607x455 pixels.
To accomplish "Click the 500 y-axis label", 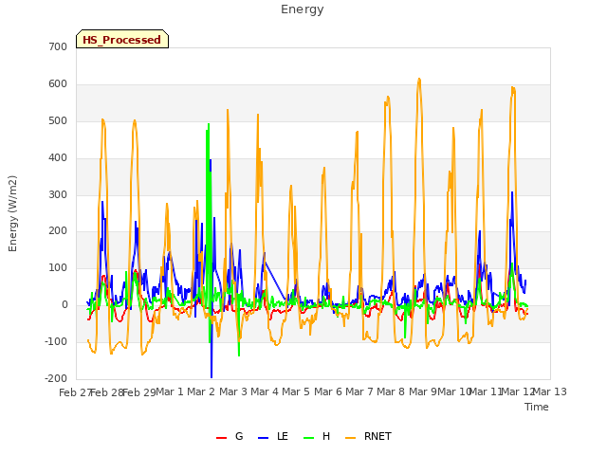I will tap(58, 120).
